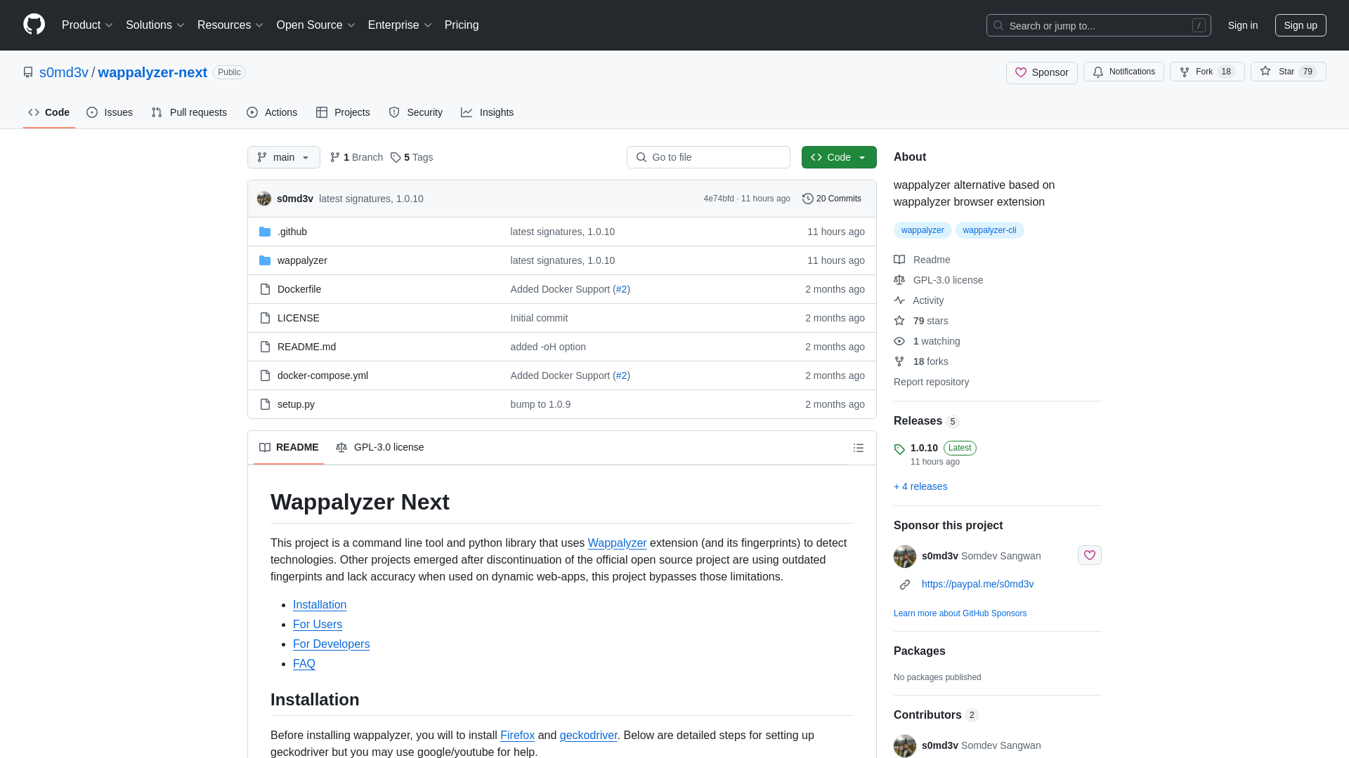The width and height of the screenshot is (1349, 758).
Task: Open the Code tab
Action: (x=49, y=112)
